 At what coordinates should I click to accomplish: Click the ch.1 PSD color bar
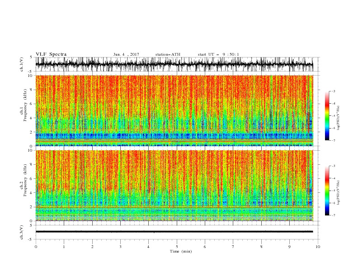click(x=327, y=116)
